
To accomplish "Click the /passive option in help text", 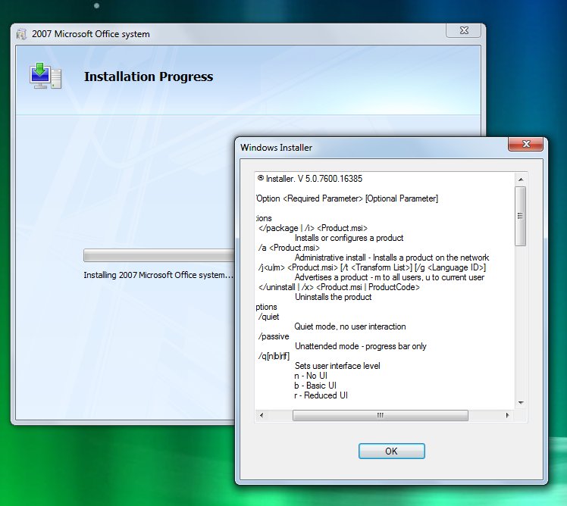I will coord(274,336).
